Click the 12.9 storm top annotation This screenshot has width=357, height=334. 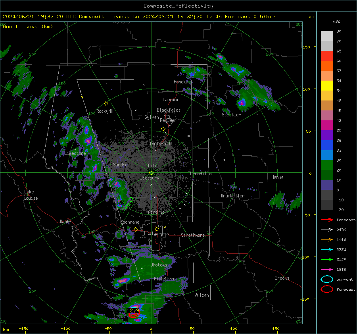133,310
